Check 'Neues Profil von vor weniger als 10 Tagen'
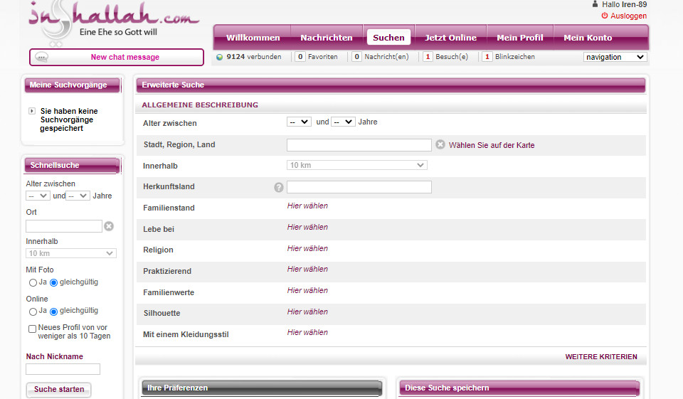 pyautogui.click(x=33, y=329)
